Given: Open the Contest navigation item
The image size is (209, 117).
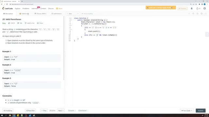Looking at the screenshot, I should coord(43,8).
